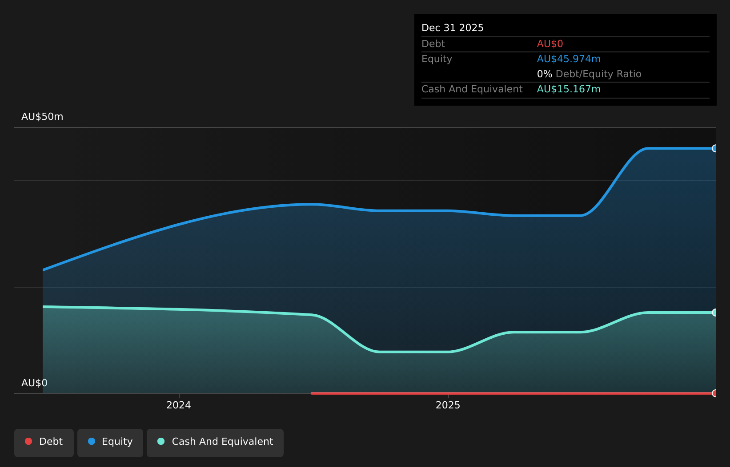Click the teal Cash And Equivalent legend dot
730x467 pixels.
pos(161,441)
